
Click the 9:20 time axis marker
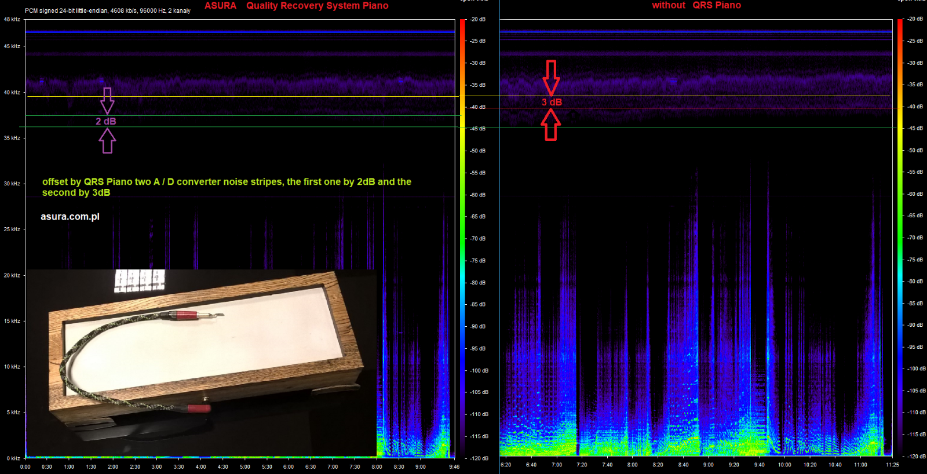tap(734, 465)
